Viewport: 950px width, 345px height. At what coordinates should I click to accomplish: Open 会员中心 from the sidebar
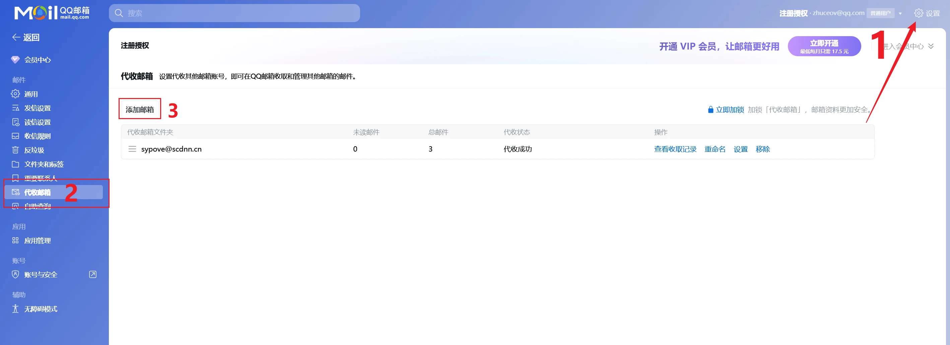coord(37,60)
